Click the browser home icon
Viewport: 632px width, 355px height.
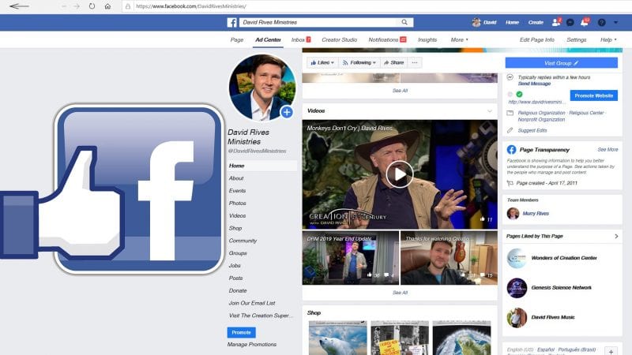[107, 6]
